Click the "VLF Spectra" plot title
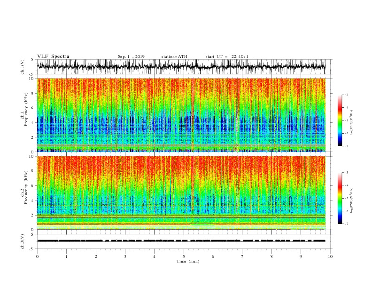The height and width of the screenshot is (288, 372). pos(53,56)
